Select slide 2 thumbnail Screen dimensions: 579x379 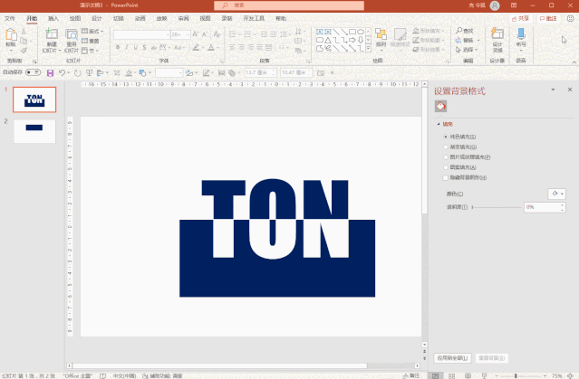pos(34,131)
